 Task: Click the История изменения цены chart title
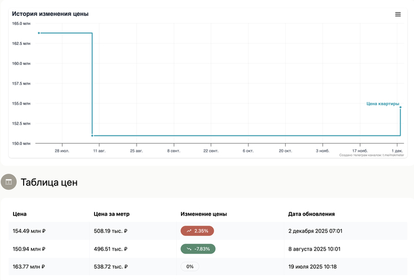(50, 13)
